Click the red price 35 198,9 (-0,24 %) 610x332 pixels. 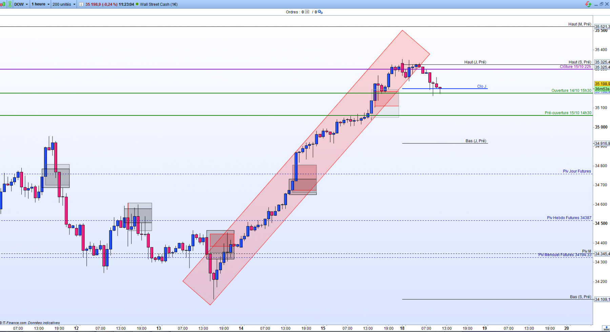click(x=101, y=4)
